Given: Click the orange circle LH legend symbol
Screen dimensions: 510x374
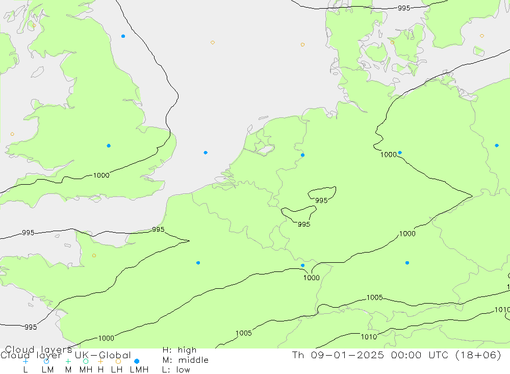Looking at the screenshot, I should tap(118, 361).
